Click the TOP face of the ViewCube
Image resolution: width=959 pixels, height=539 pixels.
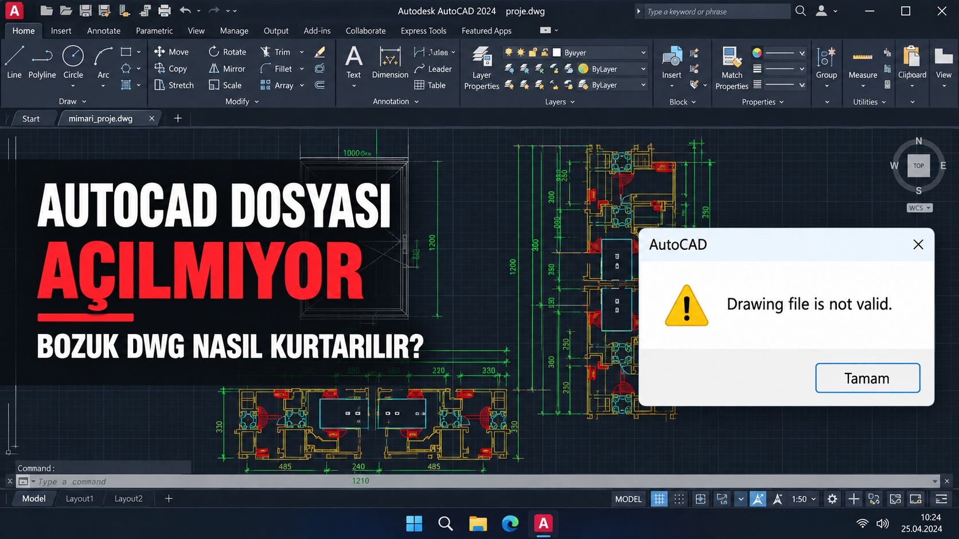click(918, 166)
